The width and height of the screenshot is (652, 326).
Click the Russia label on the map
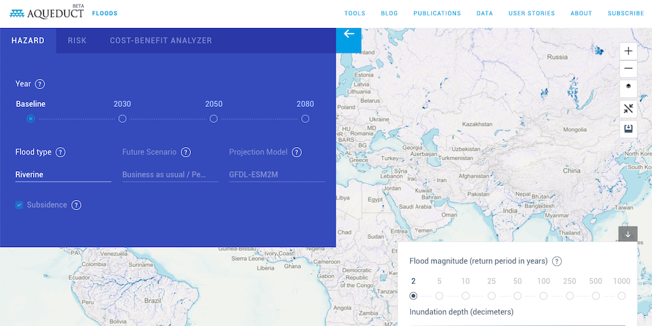click(557, 57)
